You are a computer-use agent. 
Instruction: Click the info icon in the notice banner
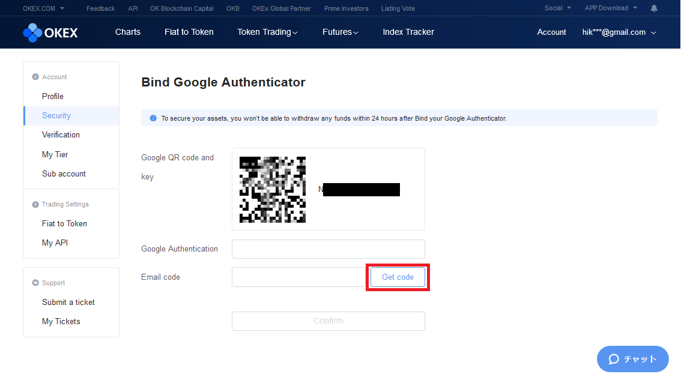(153, 118)
